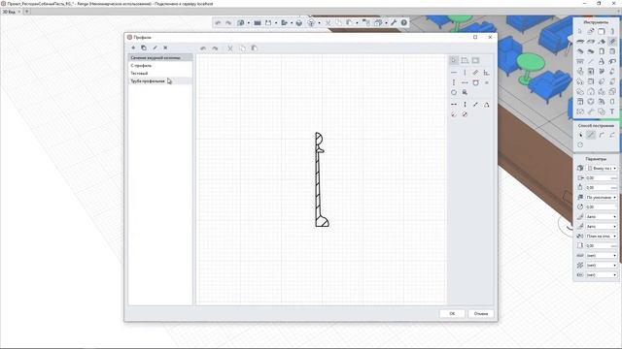This screenshot has width=622, height=349.
Task: Select the A-shaped tool in Инструменты panel
Action: click(602, 61)
